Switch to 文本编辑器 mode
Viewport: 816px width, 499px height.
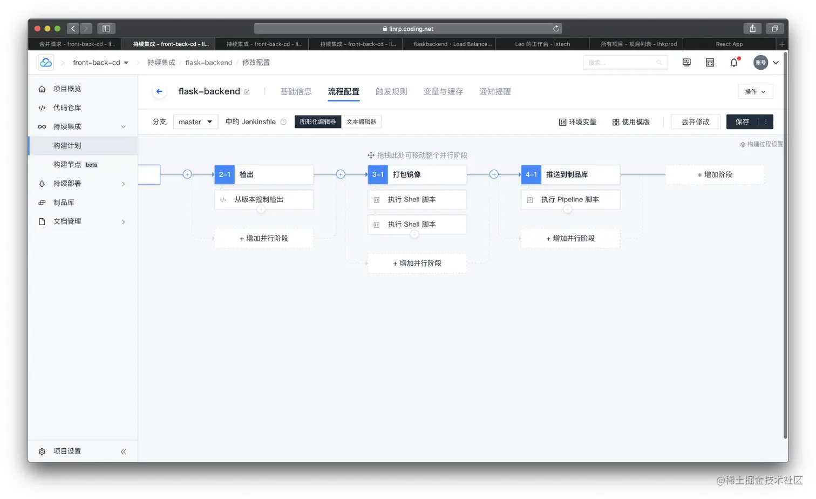[x=361, y=122]
